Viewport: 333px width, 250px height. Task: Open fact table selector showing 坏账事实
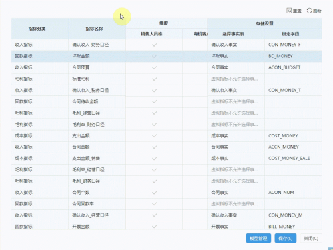[236, 56]
